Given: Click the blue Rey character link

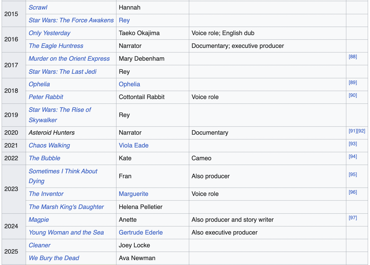Looking at the screenshot, I should pos(124,20).
